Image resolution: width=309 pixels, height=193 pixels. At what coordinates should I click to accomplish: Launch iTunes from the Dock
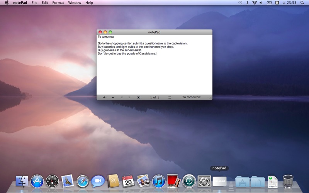[159, 181]
